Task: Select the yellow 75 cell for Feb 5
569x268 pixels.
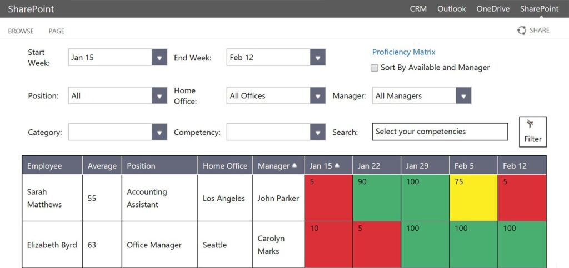Action: click(x=473, y=198)
